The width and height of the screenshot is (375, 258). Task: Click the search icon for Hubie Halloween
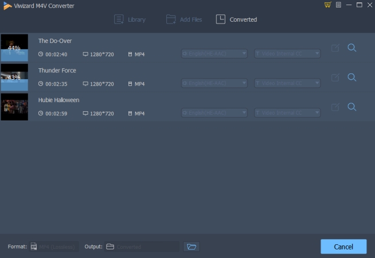[x=352, y=107]
